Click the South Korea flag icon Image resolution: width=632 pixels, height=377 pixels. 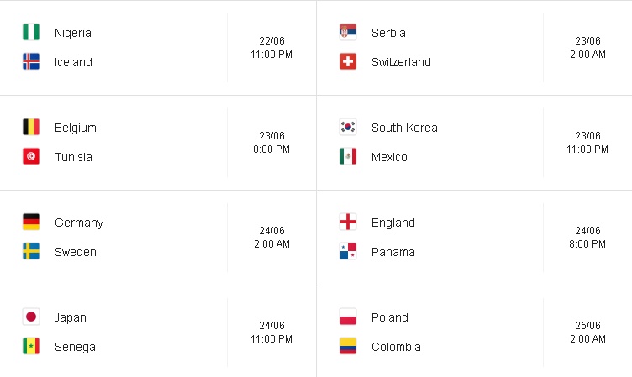348,128
